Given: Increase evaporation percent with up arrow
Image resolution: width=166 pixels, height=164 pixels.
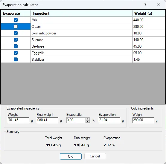Looking at the screenshot, I should tap(88, 119).
